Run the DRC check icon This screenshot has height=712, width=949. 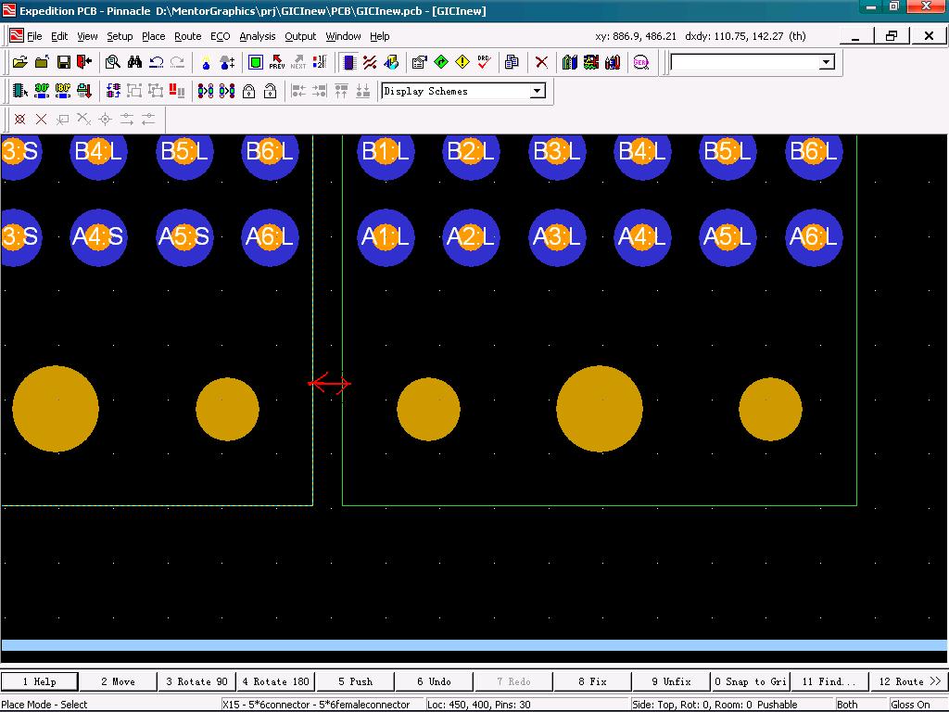point(484,62)
